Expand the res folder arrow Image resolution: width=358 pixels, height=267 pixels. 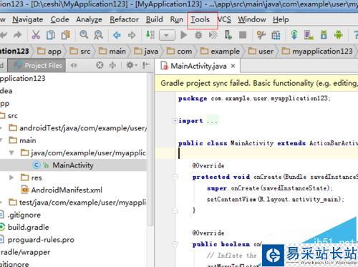pos(11,178)
